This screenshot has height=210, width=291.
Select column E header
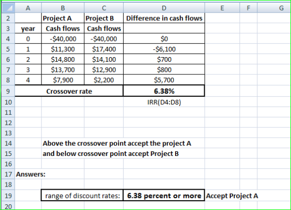tap(222, 8)
